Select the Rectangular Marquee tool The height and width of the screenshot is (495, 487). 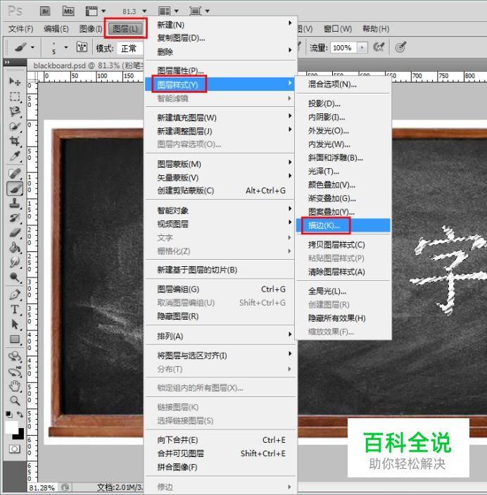[x=15, y=96]
